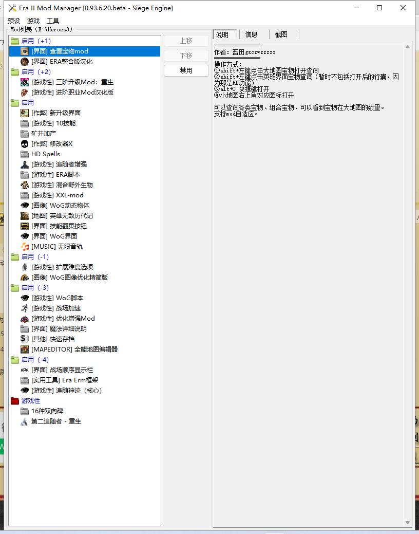The width and height of the screenshot is (419, 534).
Task: Collapse the 启用 (-3) group
Action: tap(15, 288)
